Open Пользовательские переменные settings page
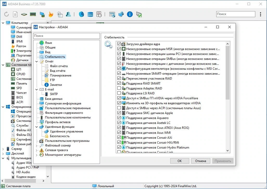Screen dimensions: 267x189 [68, 108]
